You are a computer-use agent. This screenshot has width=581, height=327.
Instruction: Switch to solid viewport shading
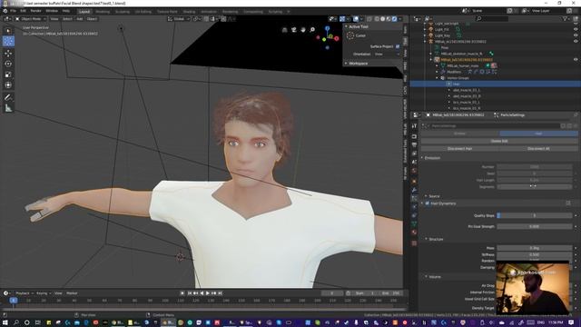pos(383,18)
